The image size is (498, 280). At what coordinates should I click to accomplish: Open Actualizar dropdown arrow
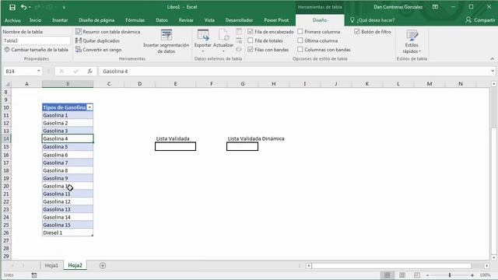[x=223, y=51]
